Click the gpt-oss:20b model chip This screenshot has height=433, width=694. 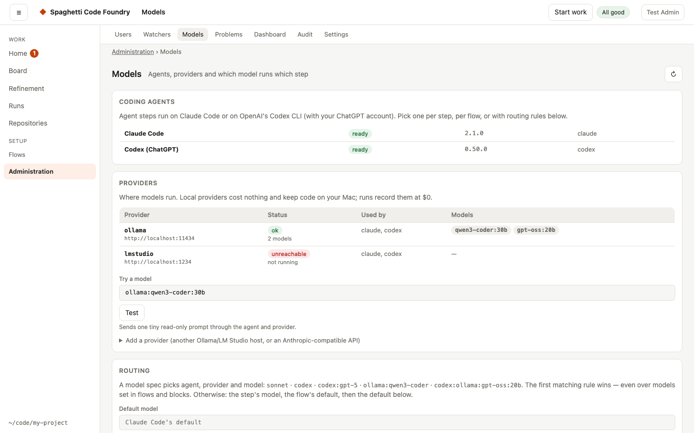tap(536, 230)
